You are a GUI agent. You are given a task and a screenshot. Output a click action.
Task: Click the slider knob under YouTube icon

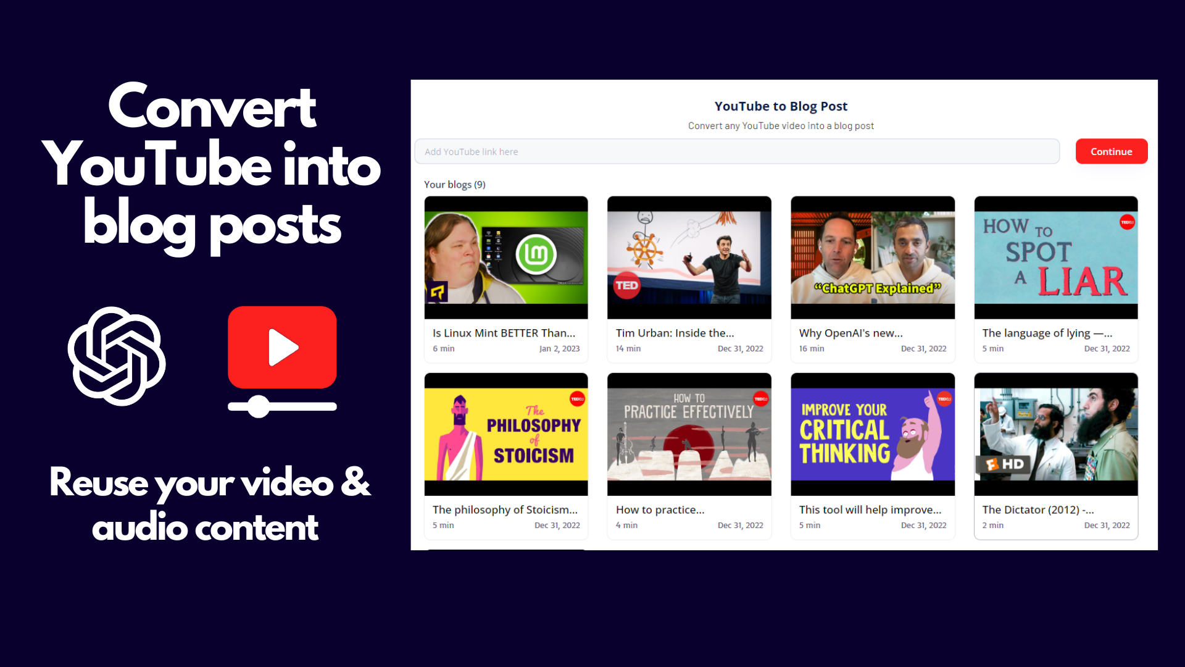[x=259, y=406]
